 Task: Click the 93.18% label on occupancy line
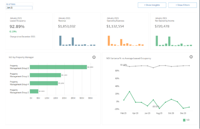(123, 65)
